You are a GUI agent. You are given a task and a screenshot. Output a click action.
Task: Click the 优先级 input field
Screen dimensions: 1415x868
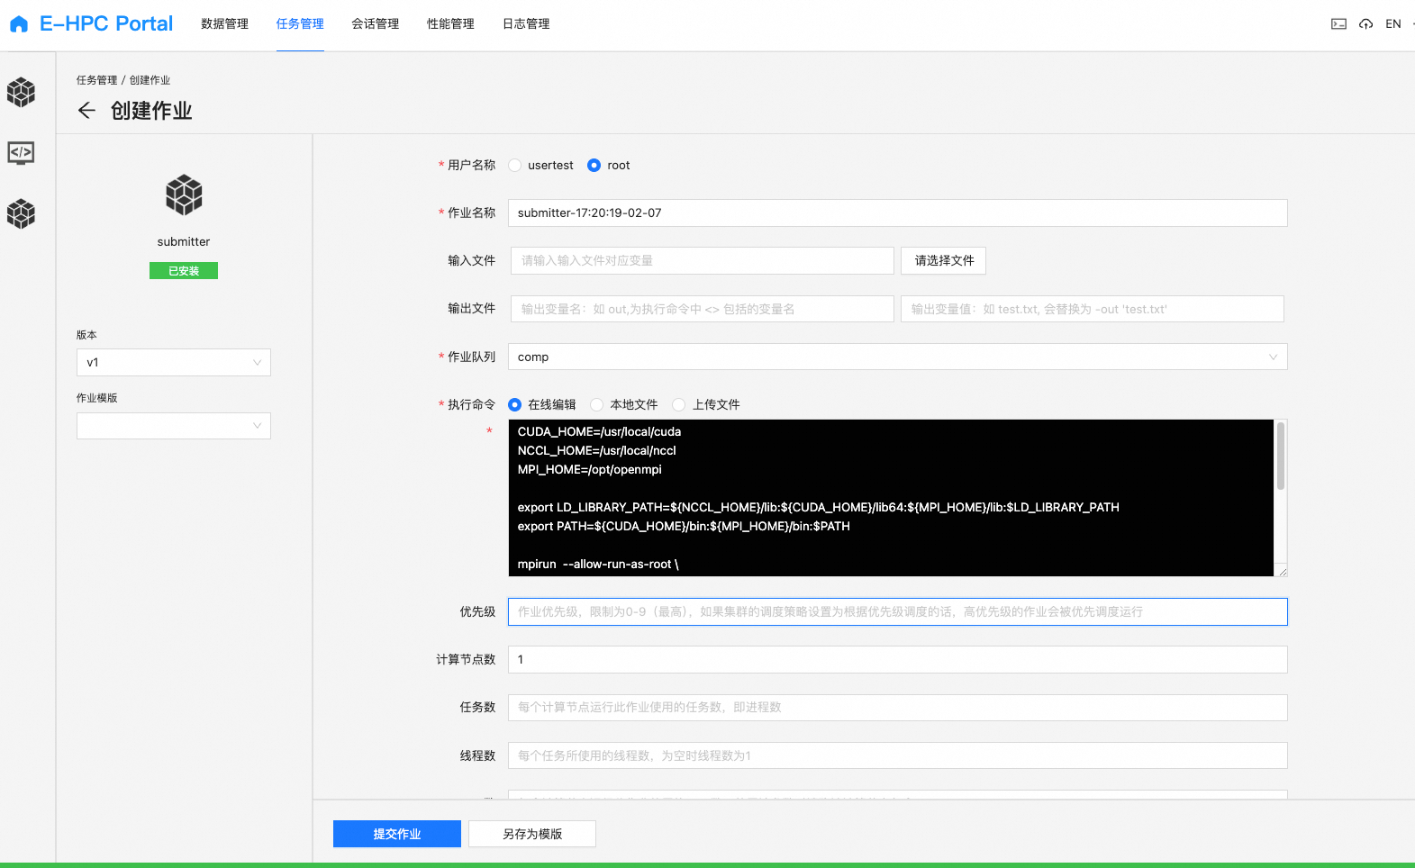[898, 612]
